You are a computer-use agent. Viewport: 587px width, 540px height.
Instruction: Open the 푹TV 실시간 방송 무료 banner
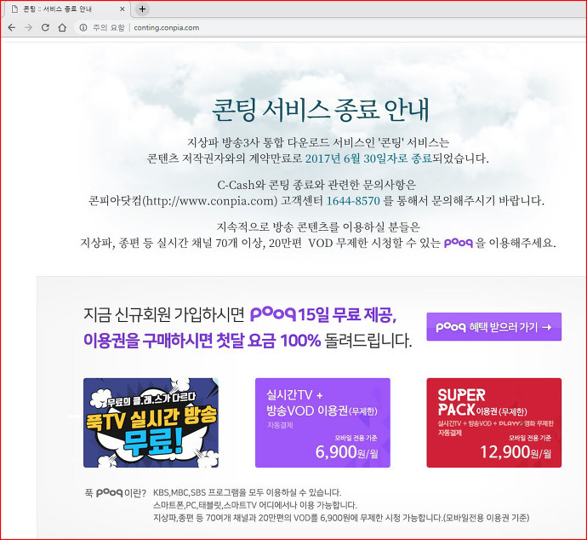click(x=151, y=422)
